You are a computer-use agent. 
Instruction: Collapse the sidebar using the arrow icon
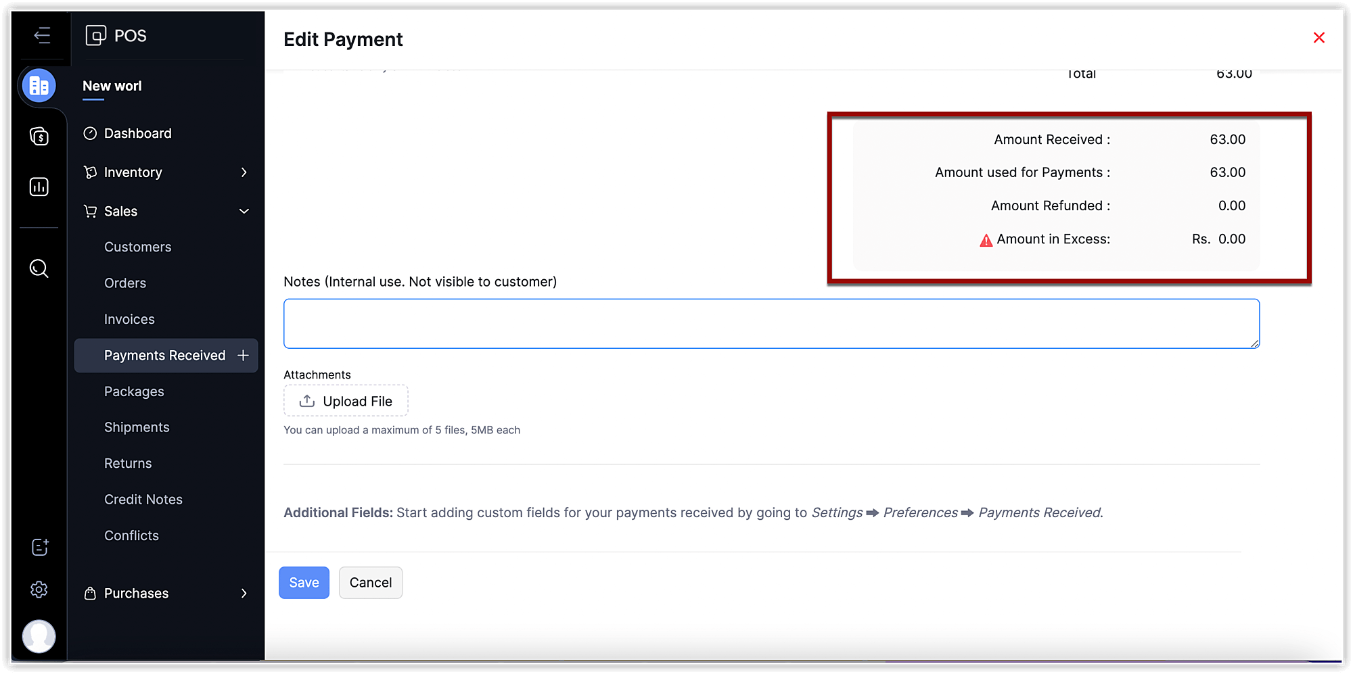click(42, 36)
